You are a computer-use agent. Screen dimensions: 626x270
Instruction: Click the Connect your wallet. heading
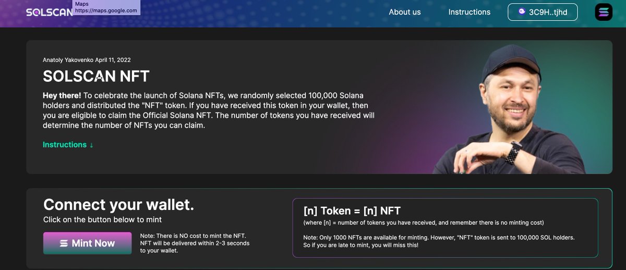coord(118,204)
